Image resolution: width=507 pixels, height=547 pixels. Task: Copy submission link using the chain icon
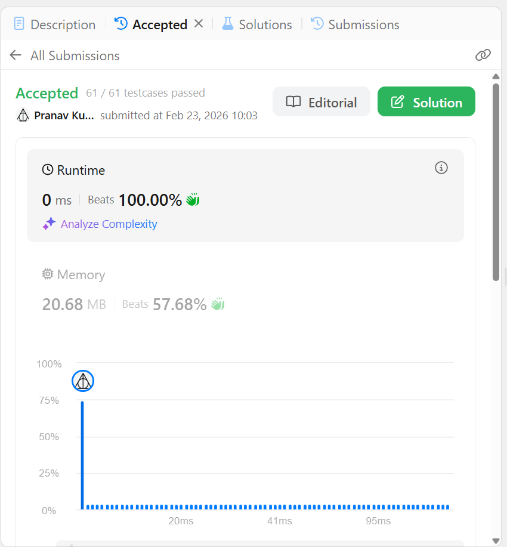coord(483,55)
